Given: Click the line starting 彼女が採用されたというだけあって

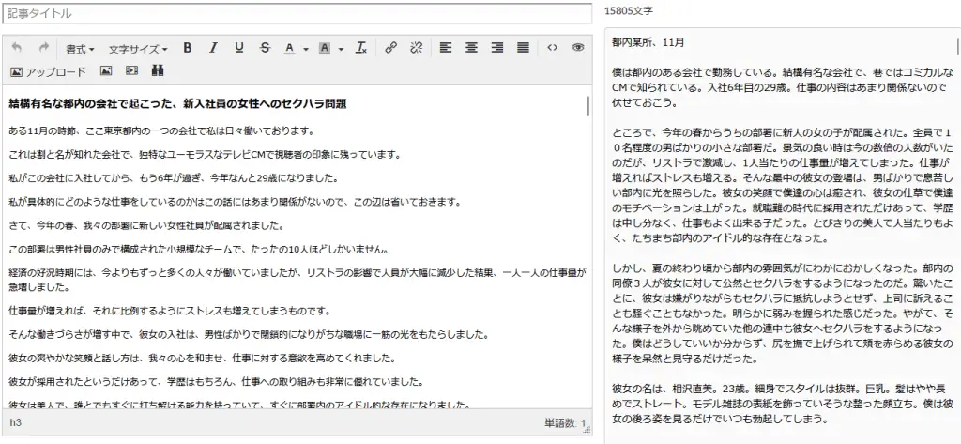Looking at the screenshot, I should click(216, 382).
